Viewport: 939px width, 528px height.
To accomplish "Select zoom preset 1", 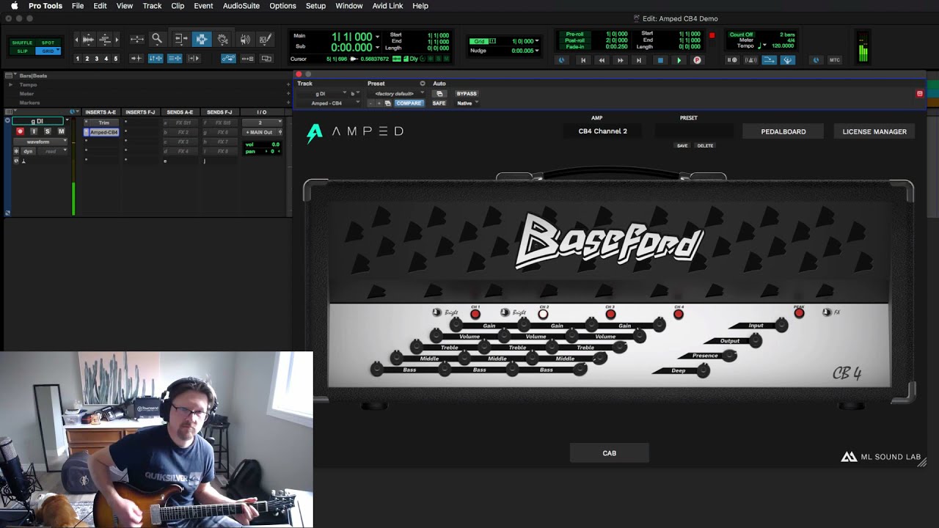I will coord(77,59).
